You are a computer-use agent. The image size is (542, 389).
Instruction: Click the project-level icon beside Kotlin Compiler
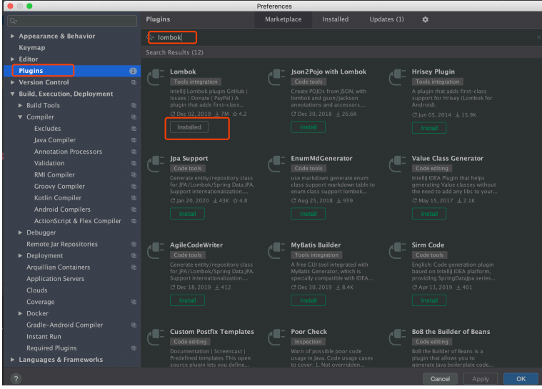134,198
